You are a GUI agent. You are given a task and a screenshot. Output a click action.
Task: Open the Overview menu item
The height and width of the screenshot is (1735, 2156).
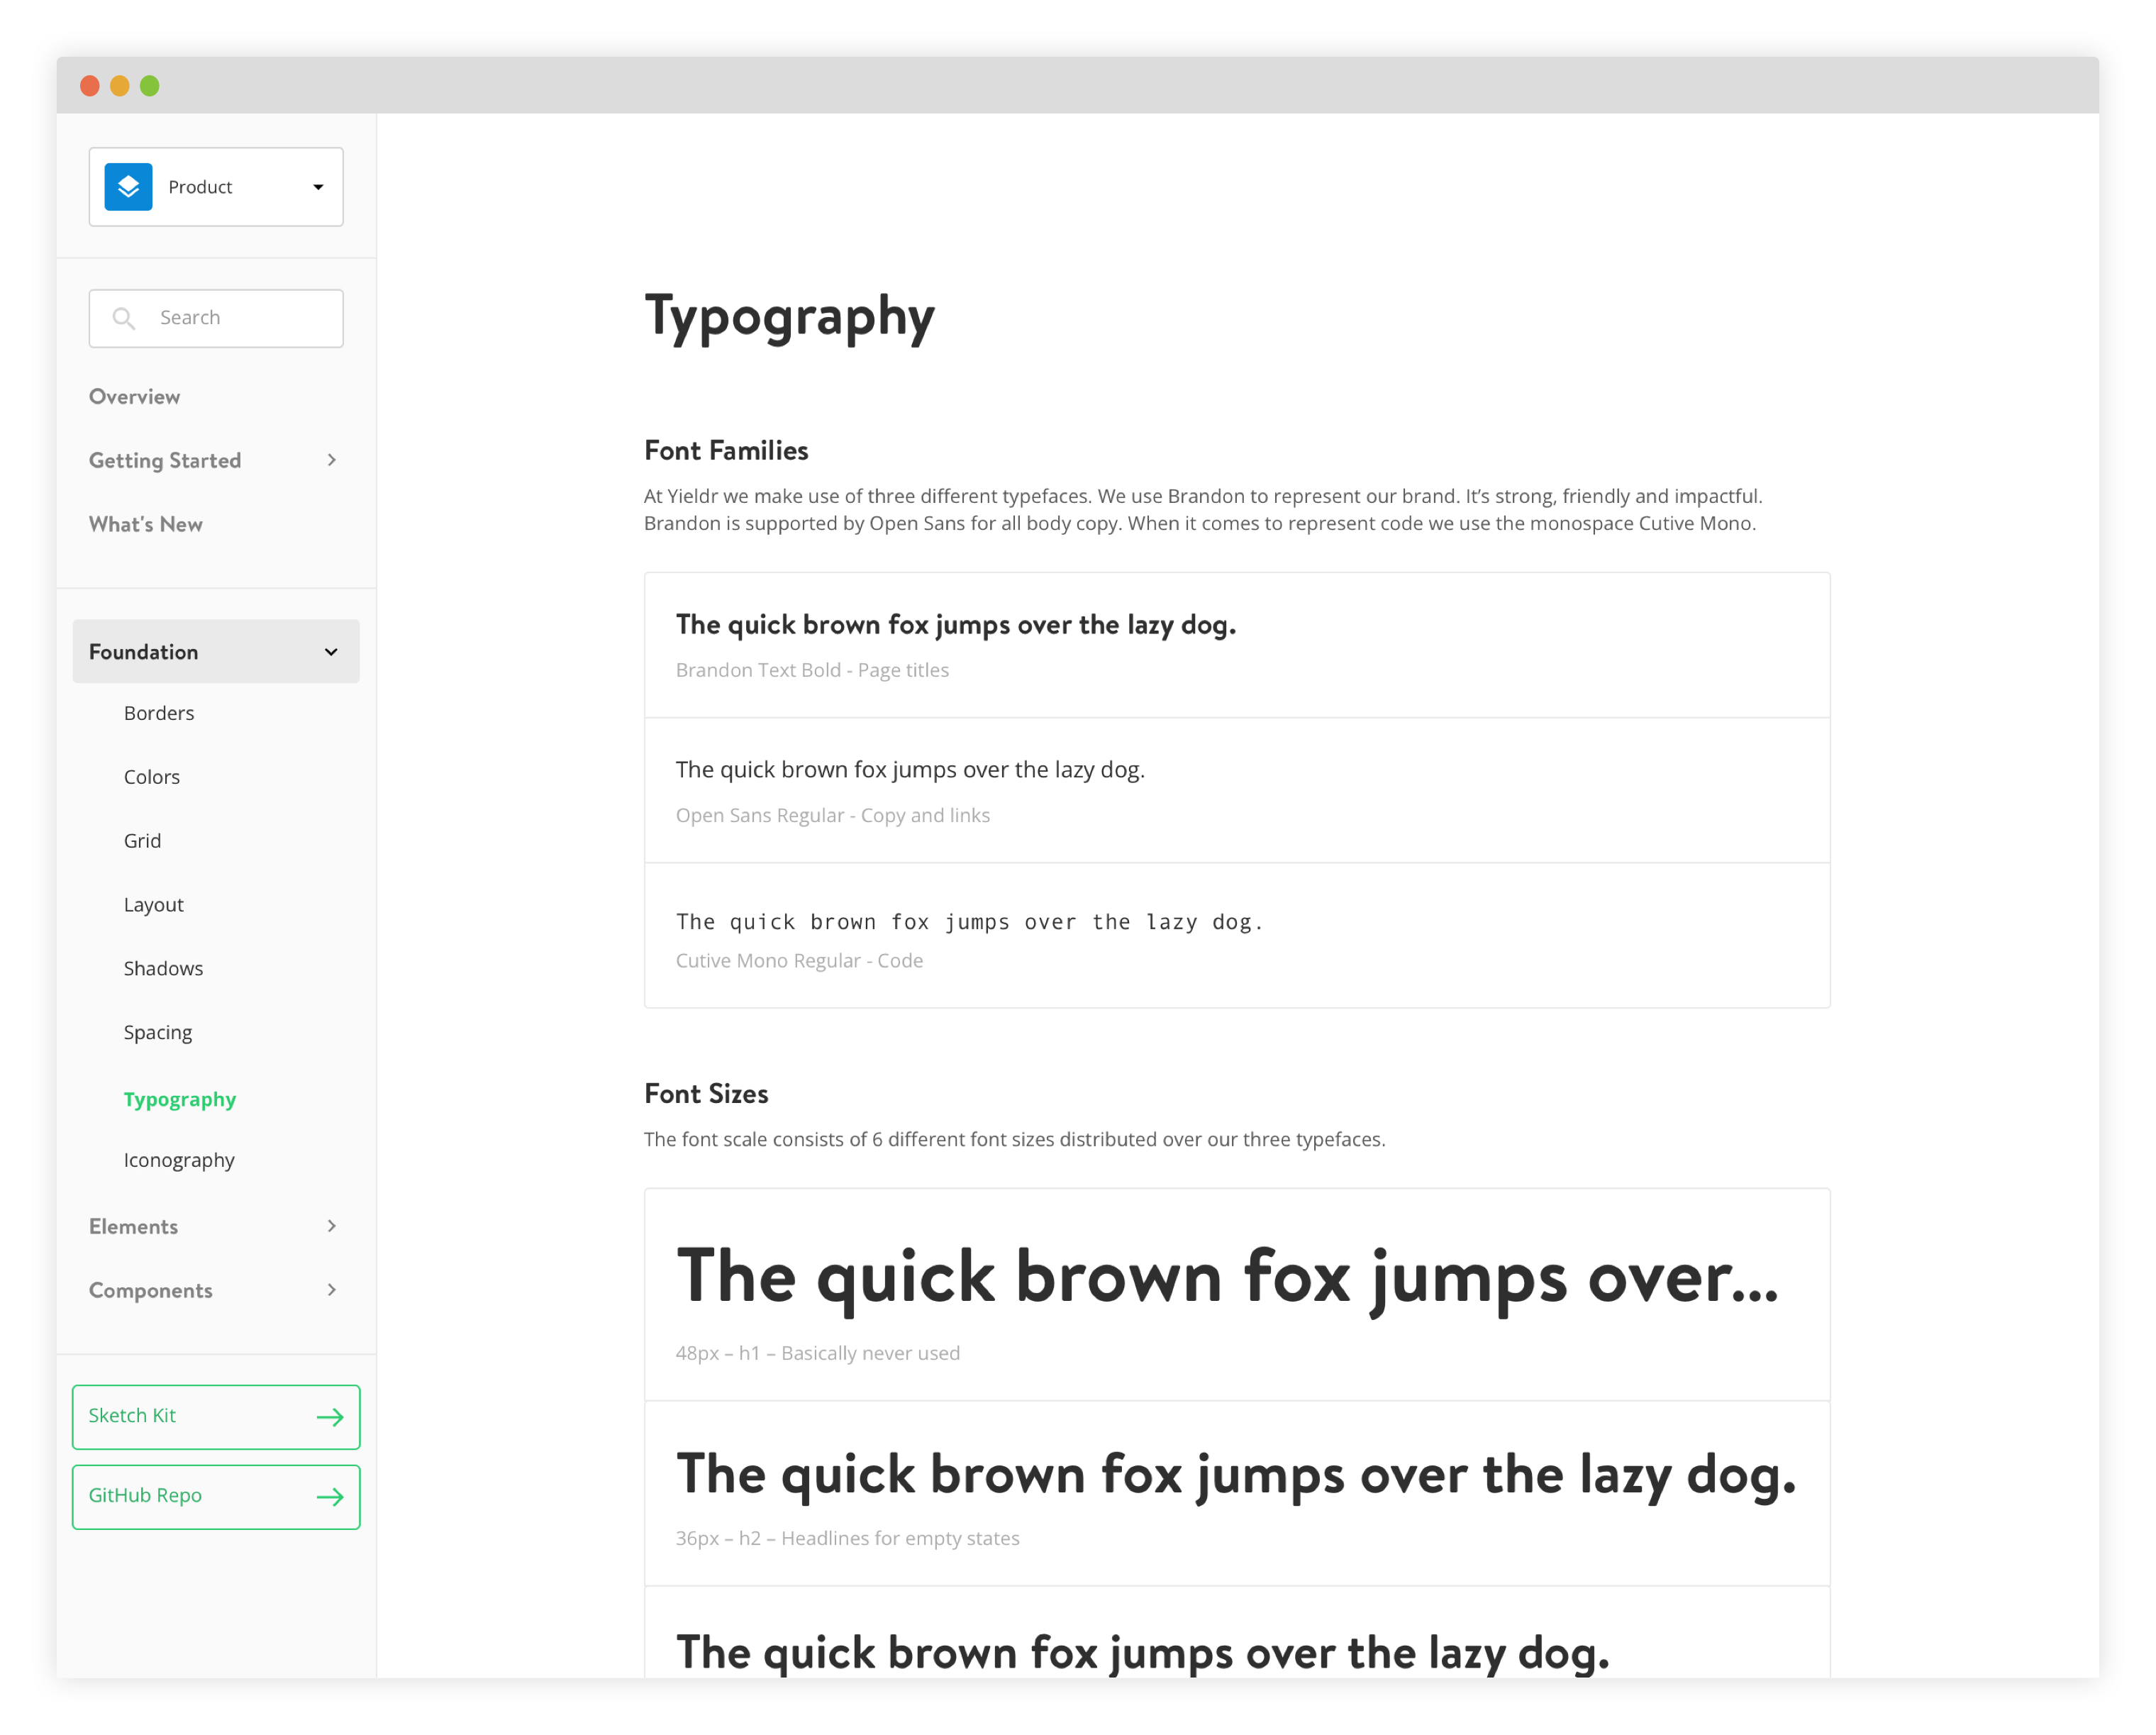[134, 397]
